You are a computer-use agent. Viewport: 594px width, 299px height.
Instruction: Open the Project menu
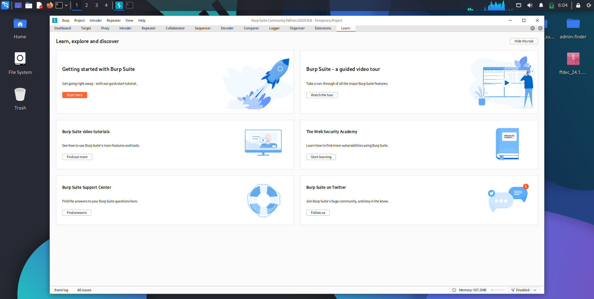[80, 20]
